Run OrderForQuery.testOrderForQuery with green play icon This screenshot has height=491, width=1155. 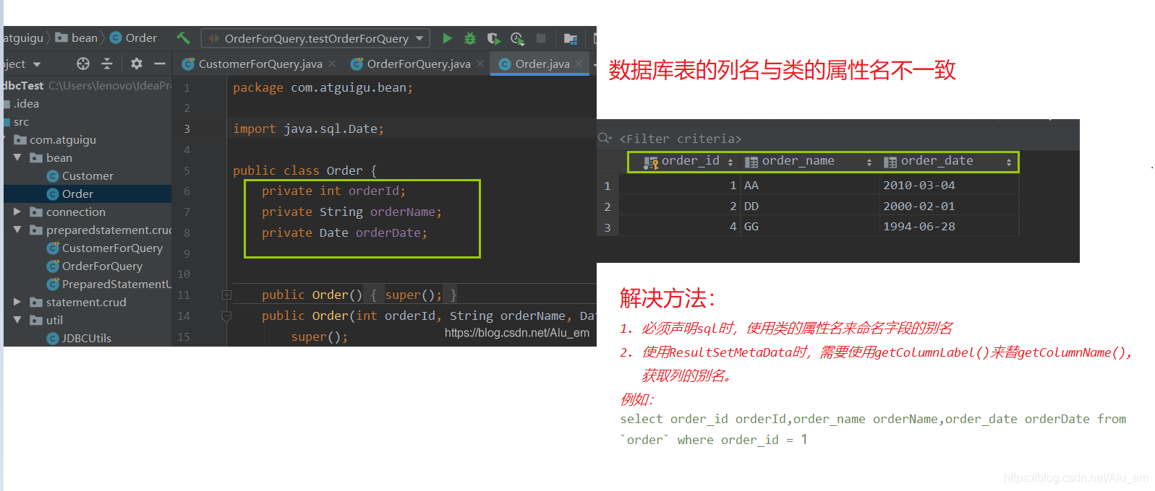(x=447, y=38)
